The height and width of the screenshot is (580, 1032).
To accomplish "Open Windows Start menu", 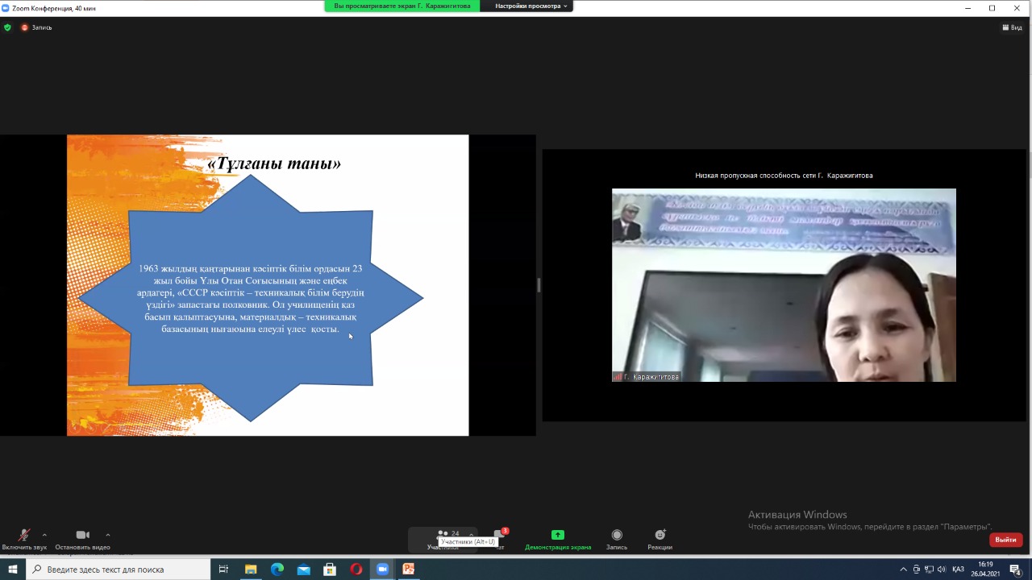I will point(13,570).
